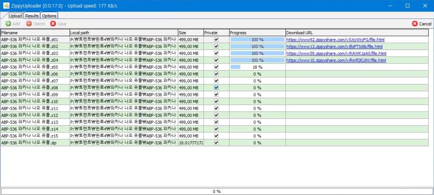Click the 0 % progress cell of .z14
This screenshot has height=195, width=434.
point(258,129)
